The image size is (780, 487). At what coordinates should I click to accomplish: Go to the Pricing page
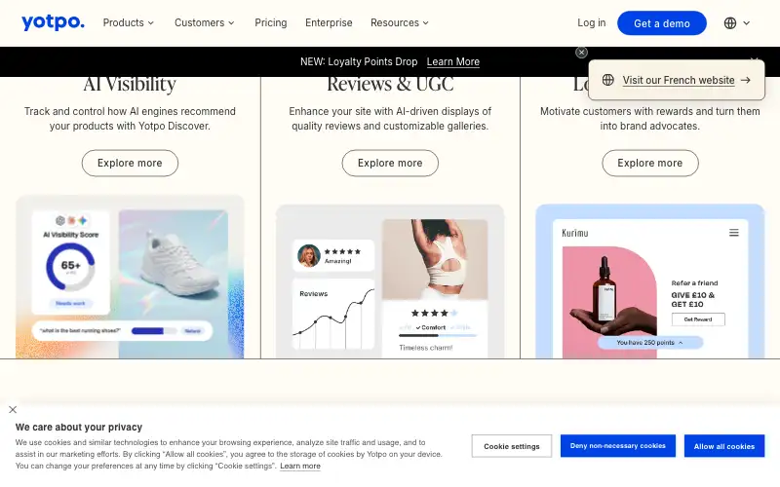271,22
